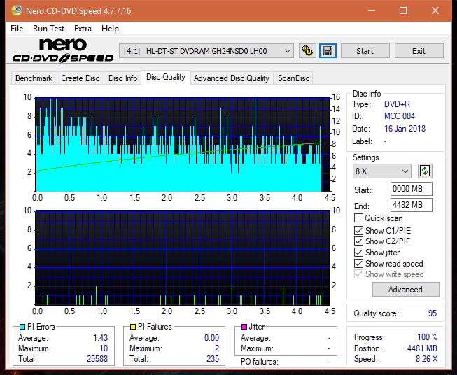Click the Start MB input field
Viewport: 457px width, 375px height.
pyautogui.click(x=411, y=189)
